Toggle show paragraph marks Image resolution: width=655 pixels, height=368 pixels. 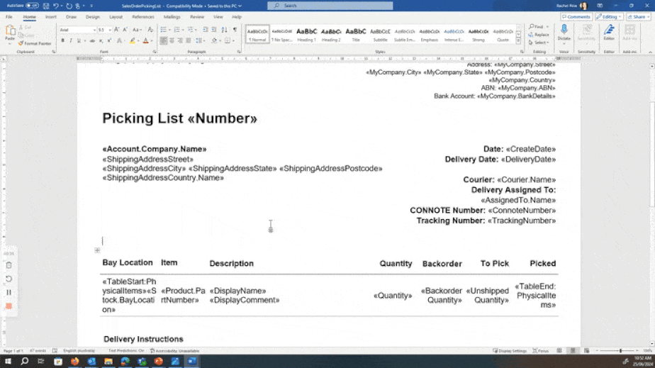[235, 30]
